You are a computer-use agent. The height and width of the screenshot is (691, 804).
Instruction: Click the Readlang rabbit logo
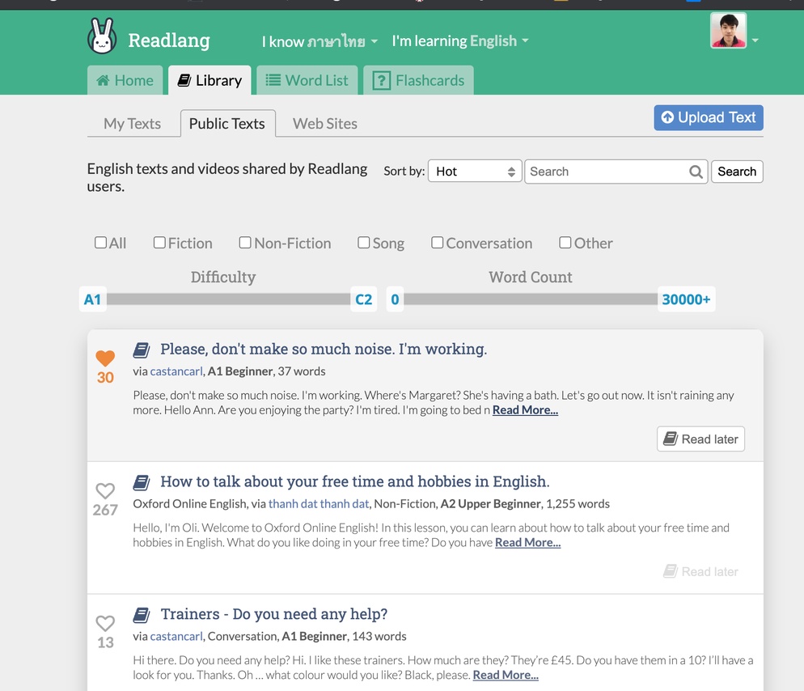click(102, 36)
